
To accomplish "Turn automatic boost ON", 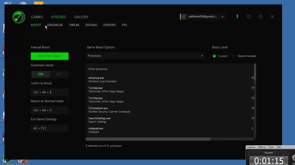I will tap(41, 74).
